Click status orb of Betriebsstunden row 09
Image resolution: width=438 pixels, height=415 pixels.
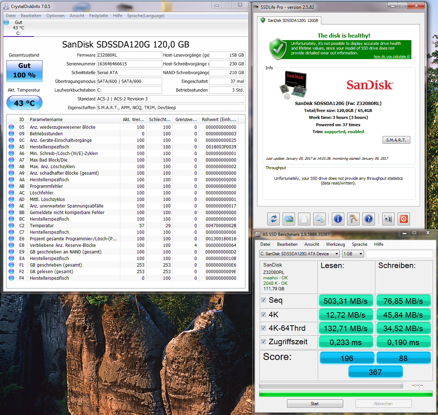11,133
